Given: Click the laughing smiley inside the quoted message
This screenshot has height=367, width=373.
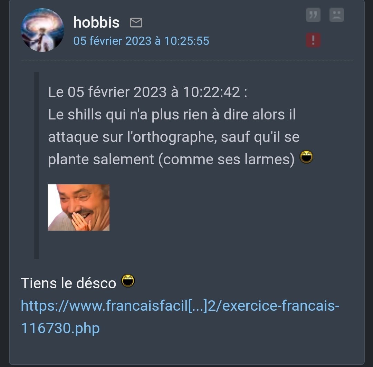Looking at the screenshot, I should 306,157.
